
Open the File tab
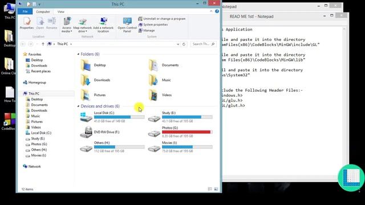(25, 11)
